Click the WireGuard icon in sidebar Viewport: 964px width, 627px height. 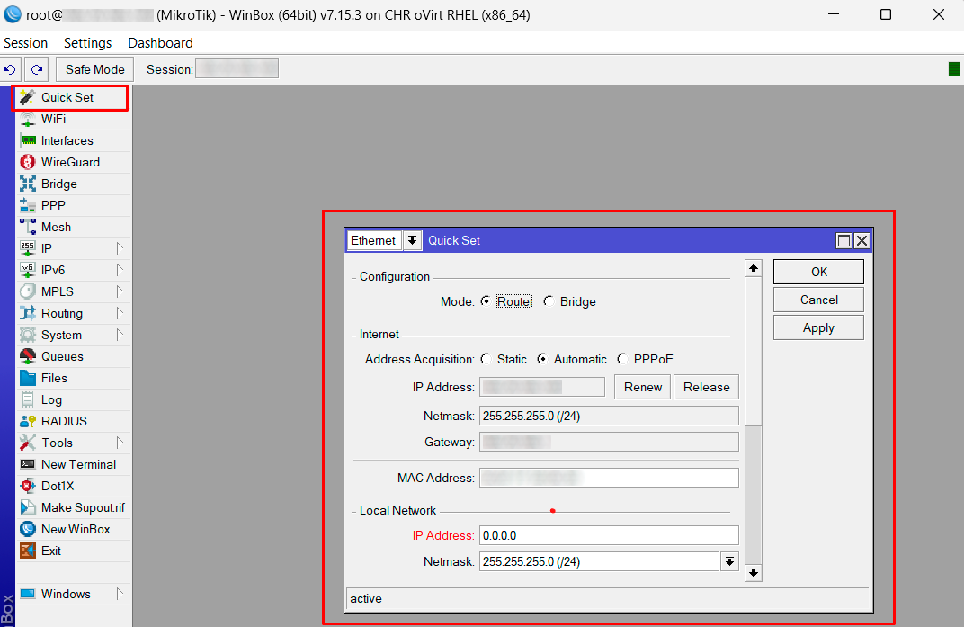pos(27,162)
